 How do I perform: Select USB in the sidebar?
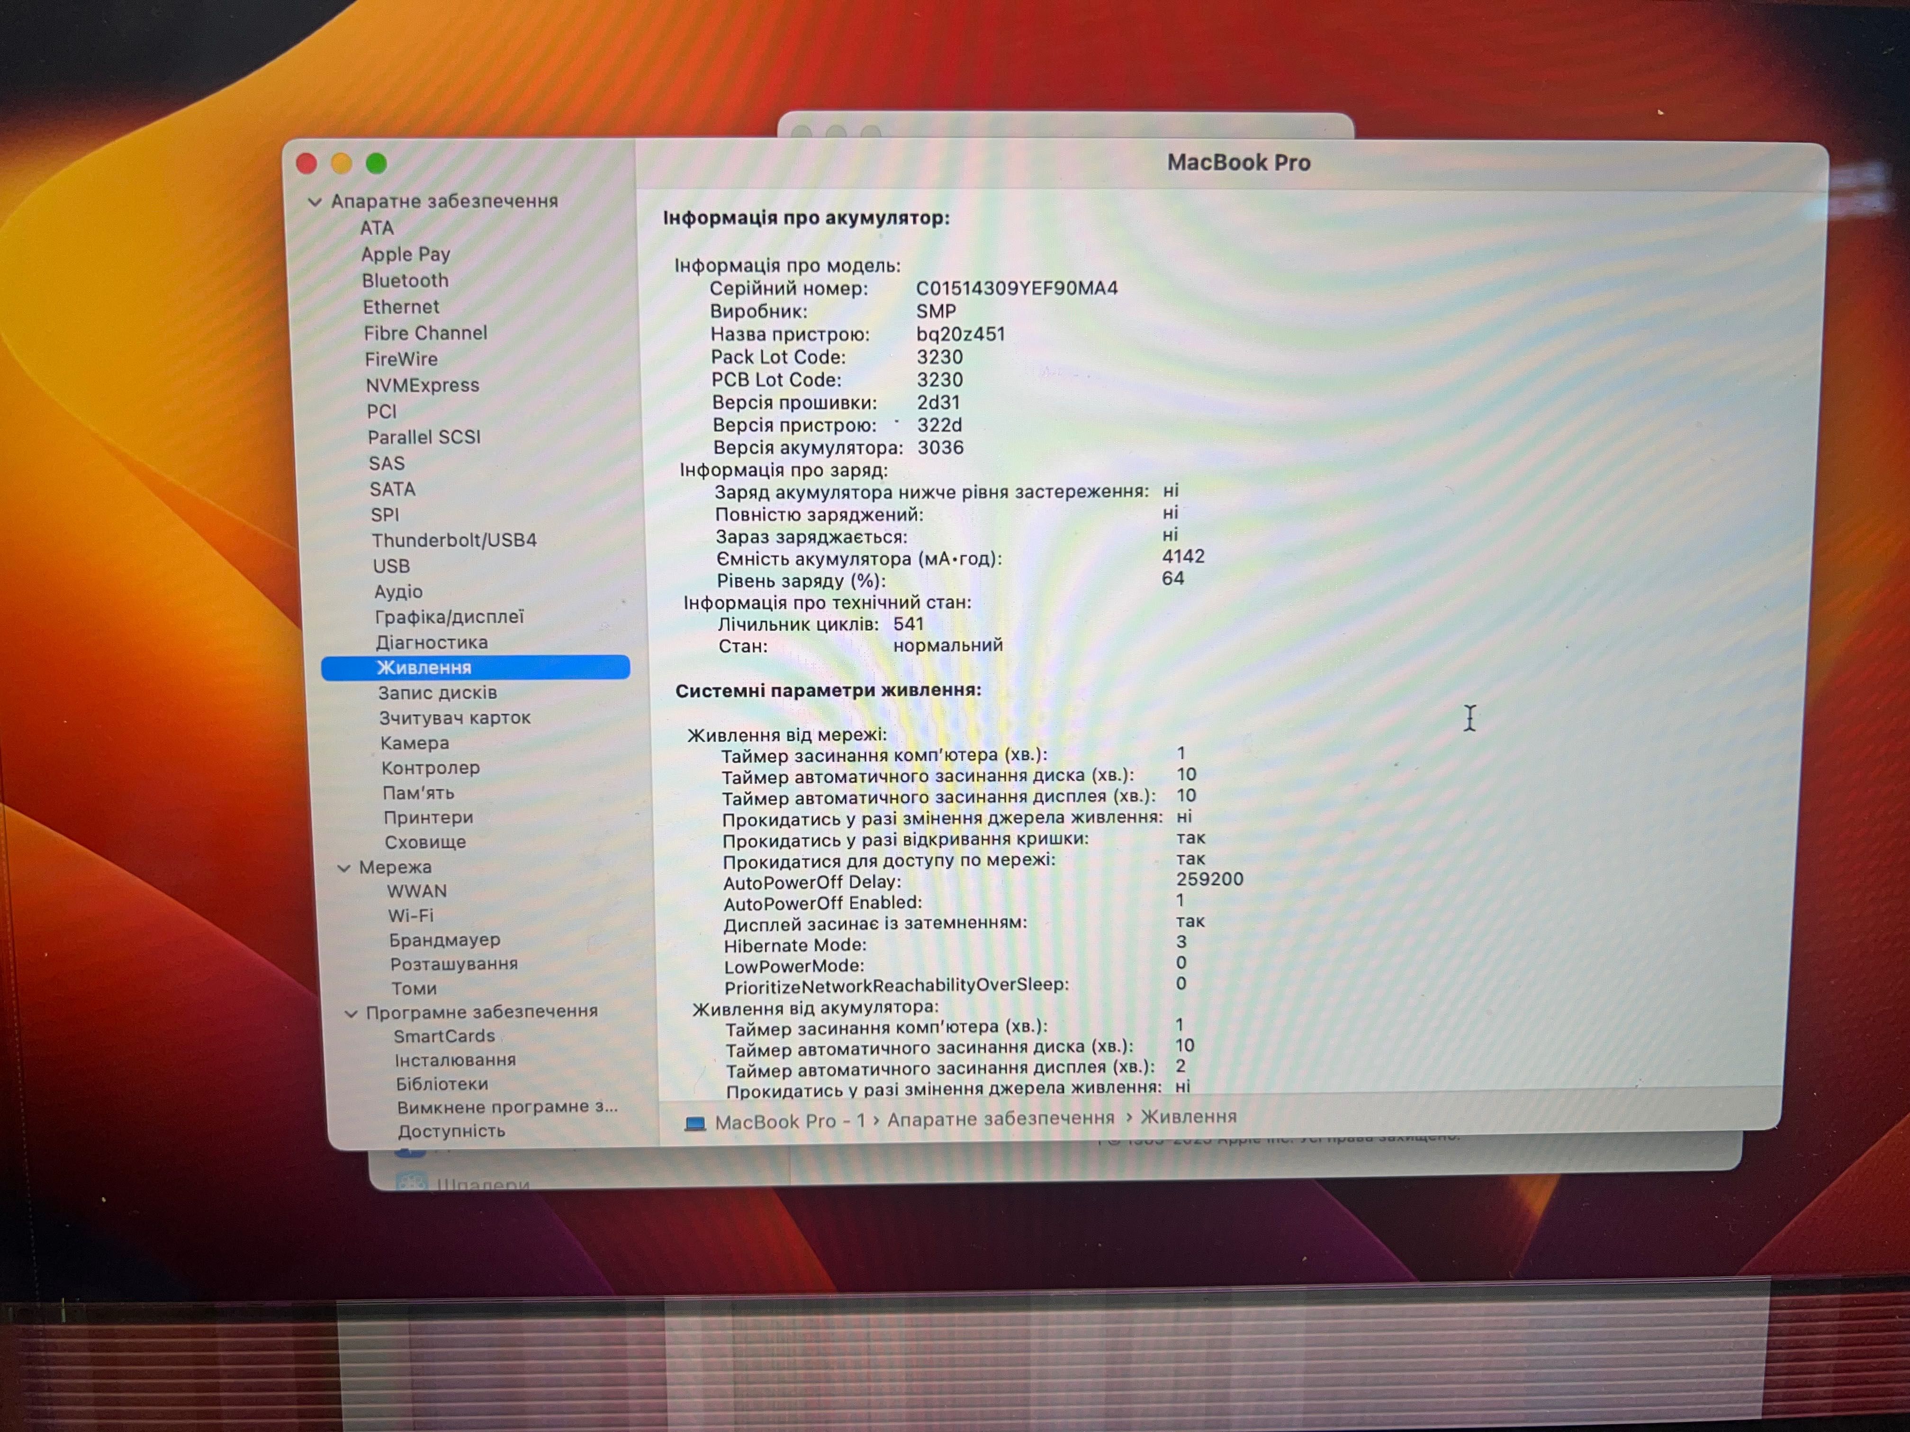pyautogui.click(x=391, y=566)
